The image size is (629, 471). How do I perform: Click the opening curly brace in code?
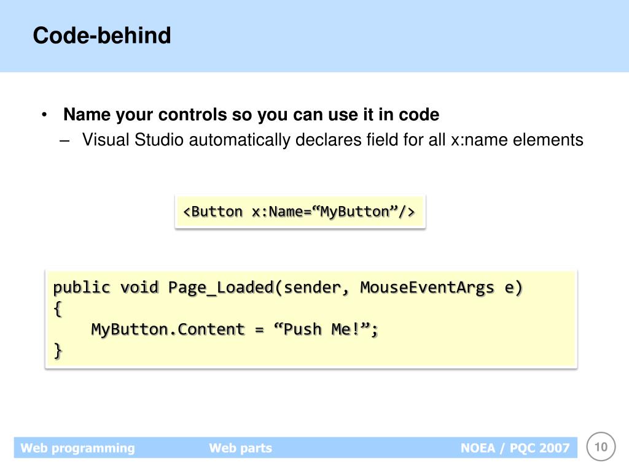(x=58, y=309)
